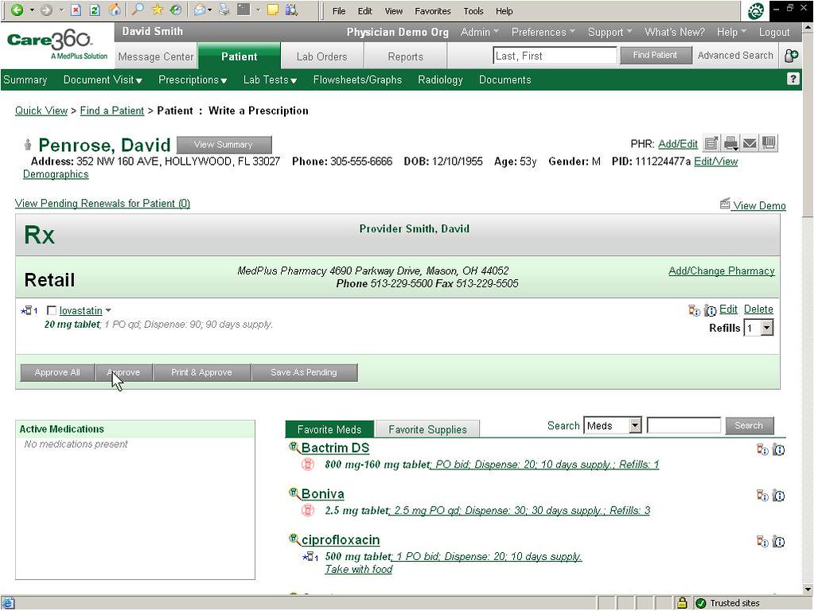Click the Find Patient button
The image size is (814, 611).
pos(655,55)
